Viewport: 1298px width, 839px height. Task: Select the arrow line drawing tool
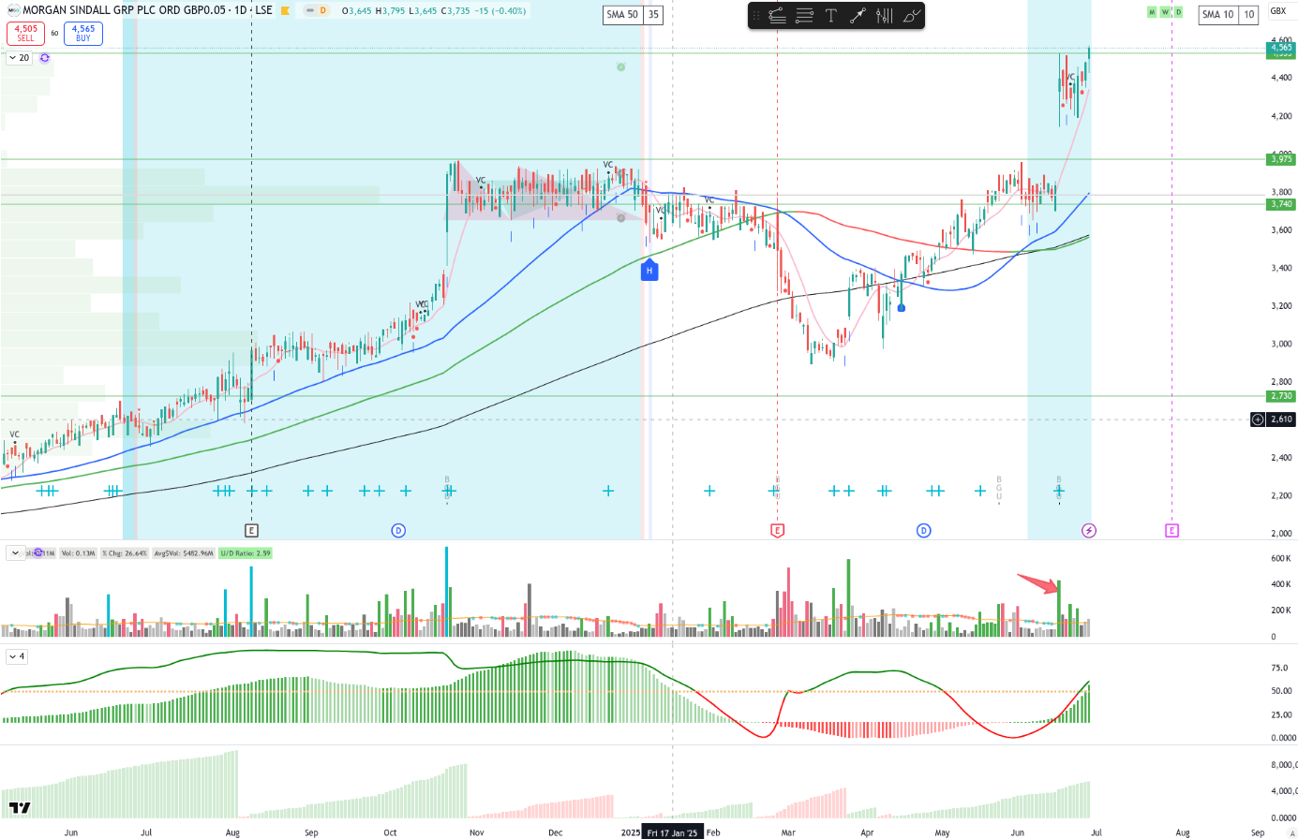point(858,16)
